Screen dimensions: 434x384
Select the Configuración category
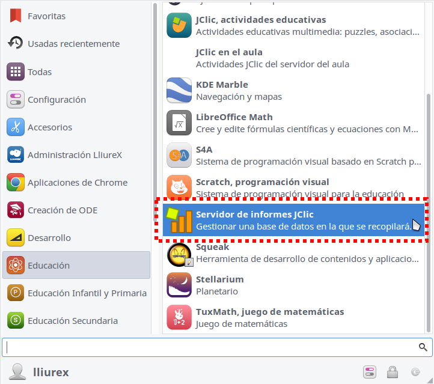[57, 100]
